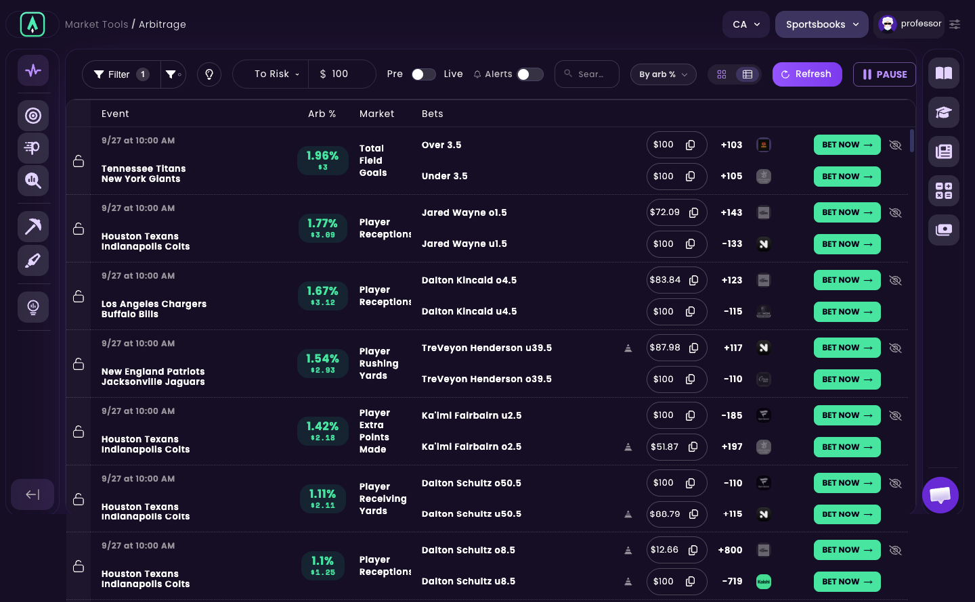Click the Refresh button
The image size is (975, 602).
pos(807,74)
